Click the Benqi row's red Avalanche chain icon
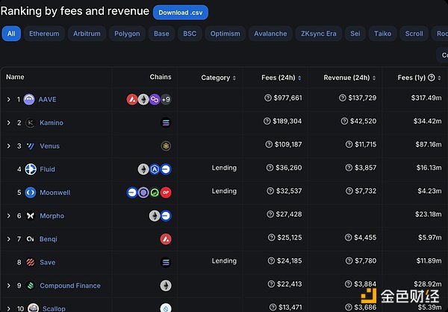 (166, 239)
